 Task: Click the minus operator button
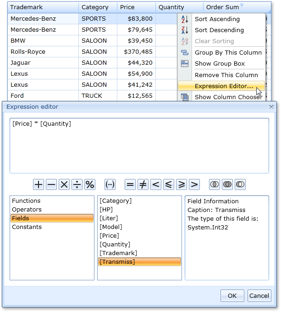point(51,184)
